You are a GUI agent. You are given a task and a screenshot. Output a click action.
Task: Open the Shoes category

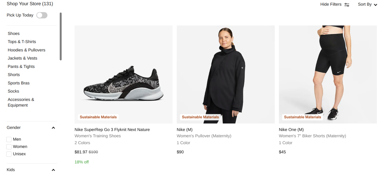pyautogui.click(x=14, y=34)
